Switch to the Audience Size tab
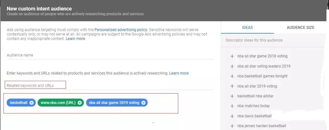The height and width of the screenshot is (130, 329). (300, 28)
